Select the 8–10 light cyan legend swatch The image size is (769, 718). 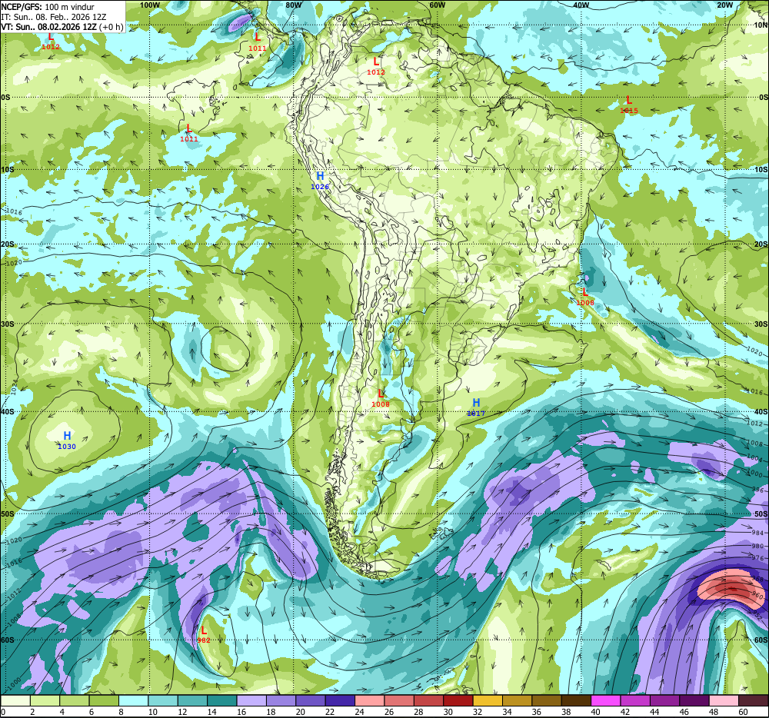click(x=133, y=701)
